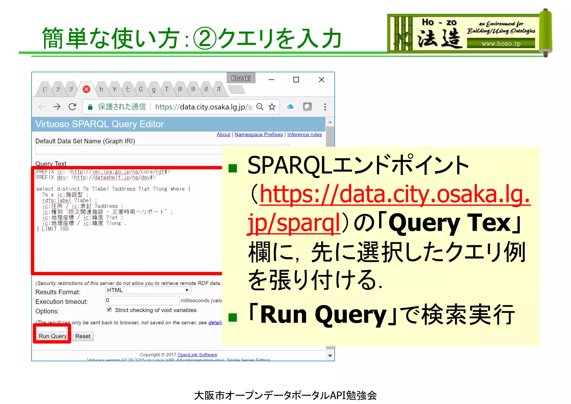The image size is (571, 404).
Task: Open the Namespace Prefixes link
Action: click(259, 134)
